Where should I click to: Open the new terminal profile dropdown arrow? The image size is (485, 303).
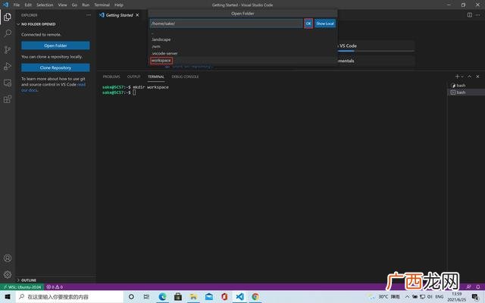(462, 77)
